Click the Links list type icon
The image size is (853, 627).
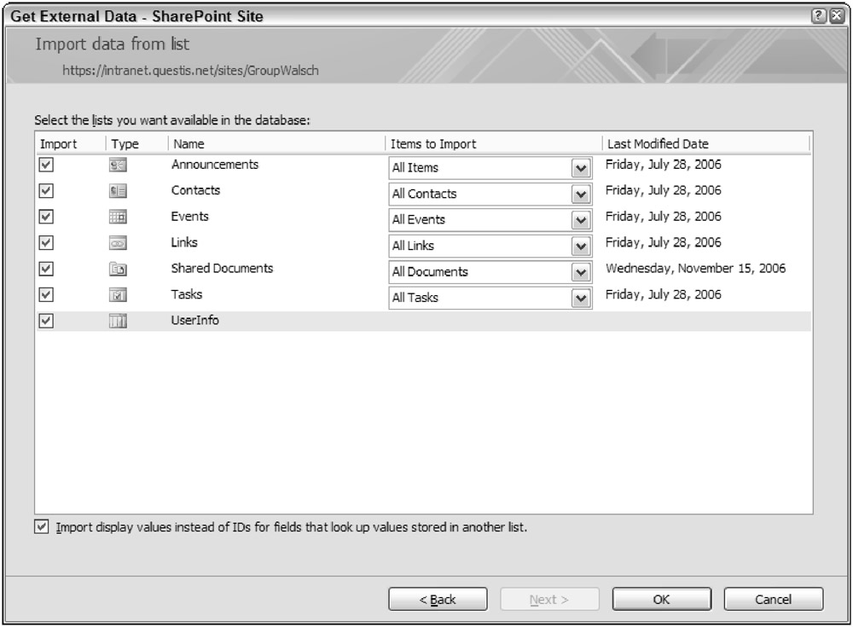point(119,244)
